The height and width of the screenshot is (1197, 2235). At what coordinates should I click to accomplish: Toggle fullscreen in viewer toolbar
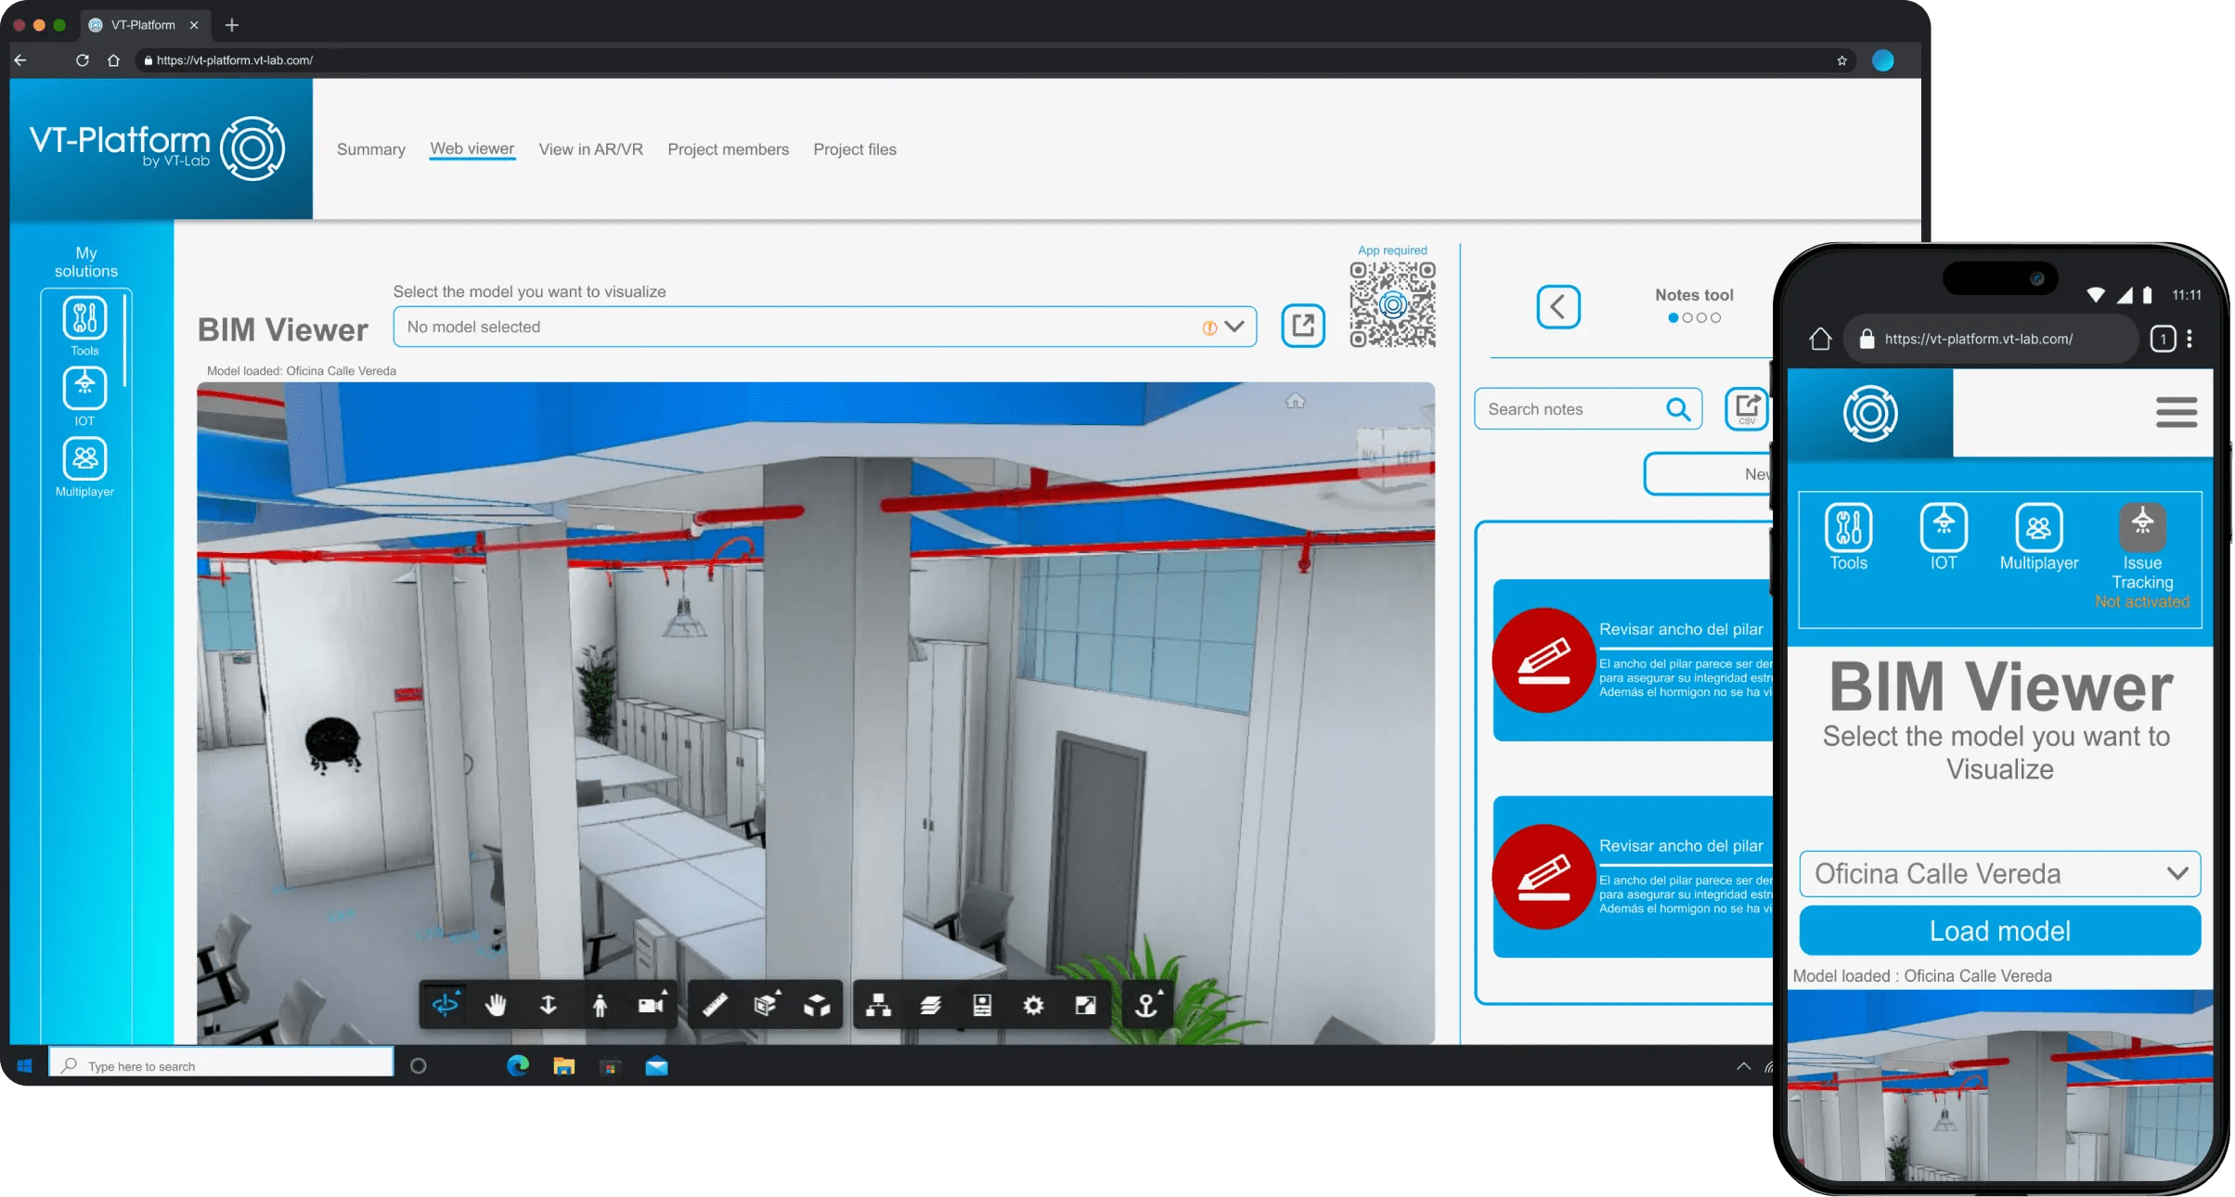1085,1005
